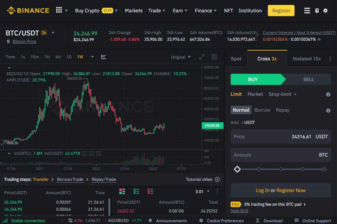Select the 1D chart interval
The height and width of the screenshot is (224, 337).
point(69,57)
